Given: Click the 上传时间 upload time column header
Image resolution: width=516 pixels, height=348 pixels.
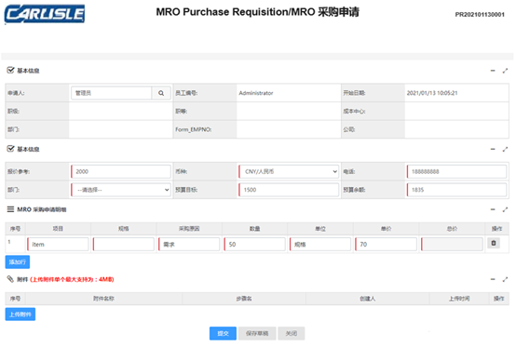Looking at the screenshot, I should tap(459, 299).
